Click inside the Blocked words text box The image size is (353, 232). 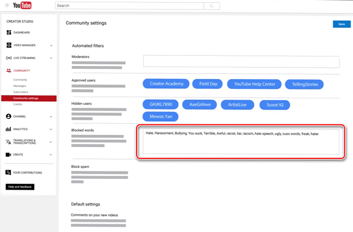241,142
